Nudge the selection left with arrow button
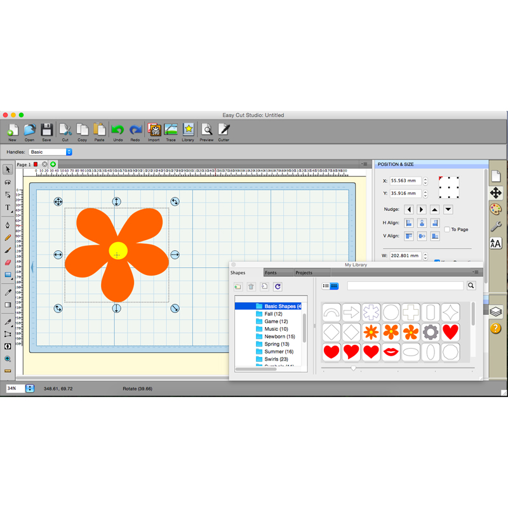Image resolution: width=508 pixels, height=508 pixels. coord(408,210)
